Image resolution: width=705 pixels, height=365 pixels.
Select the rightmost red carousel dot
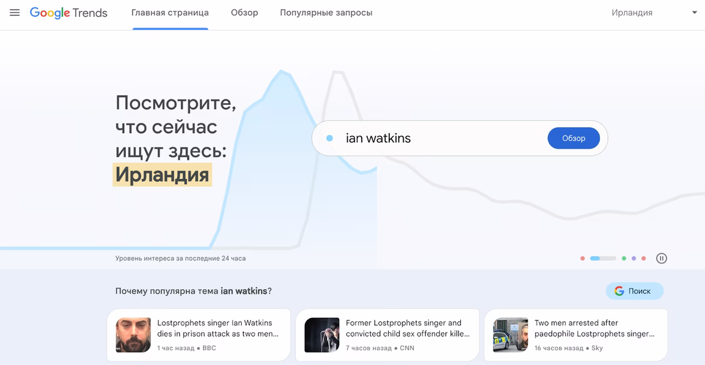point(644,258)
